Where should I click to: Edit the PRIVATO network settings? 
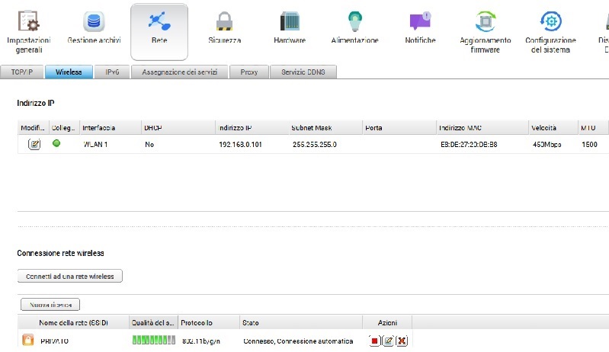(388, 341)
